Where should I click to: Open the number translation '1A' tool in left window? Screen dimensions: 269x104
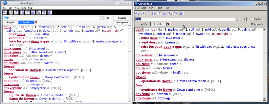pyautogui.click(x=22, y=13)
